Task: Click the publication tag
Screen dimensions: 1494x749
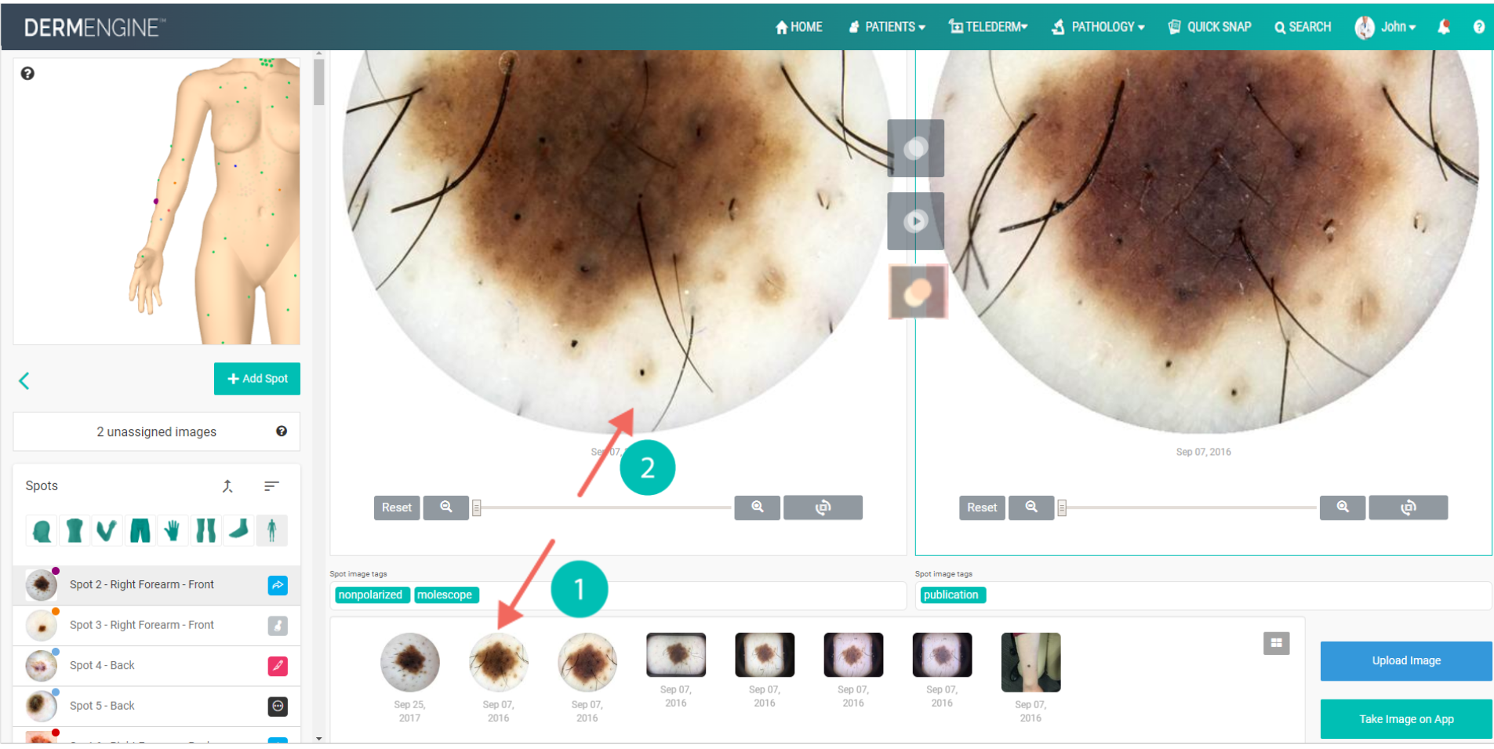Action: (951, 595)
